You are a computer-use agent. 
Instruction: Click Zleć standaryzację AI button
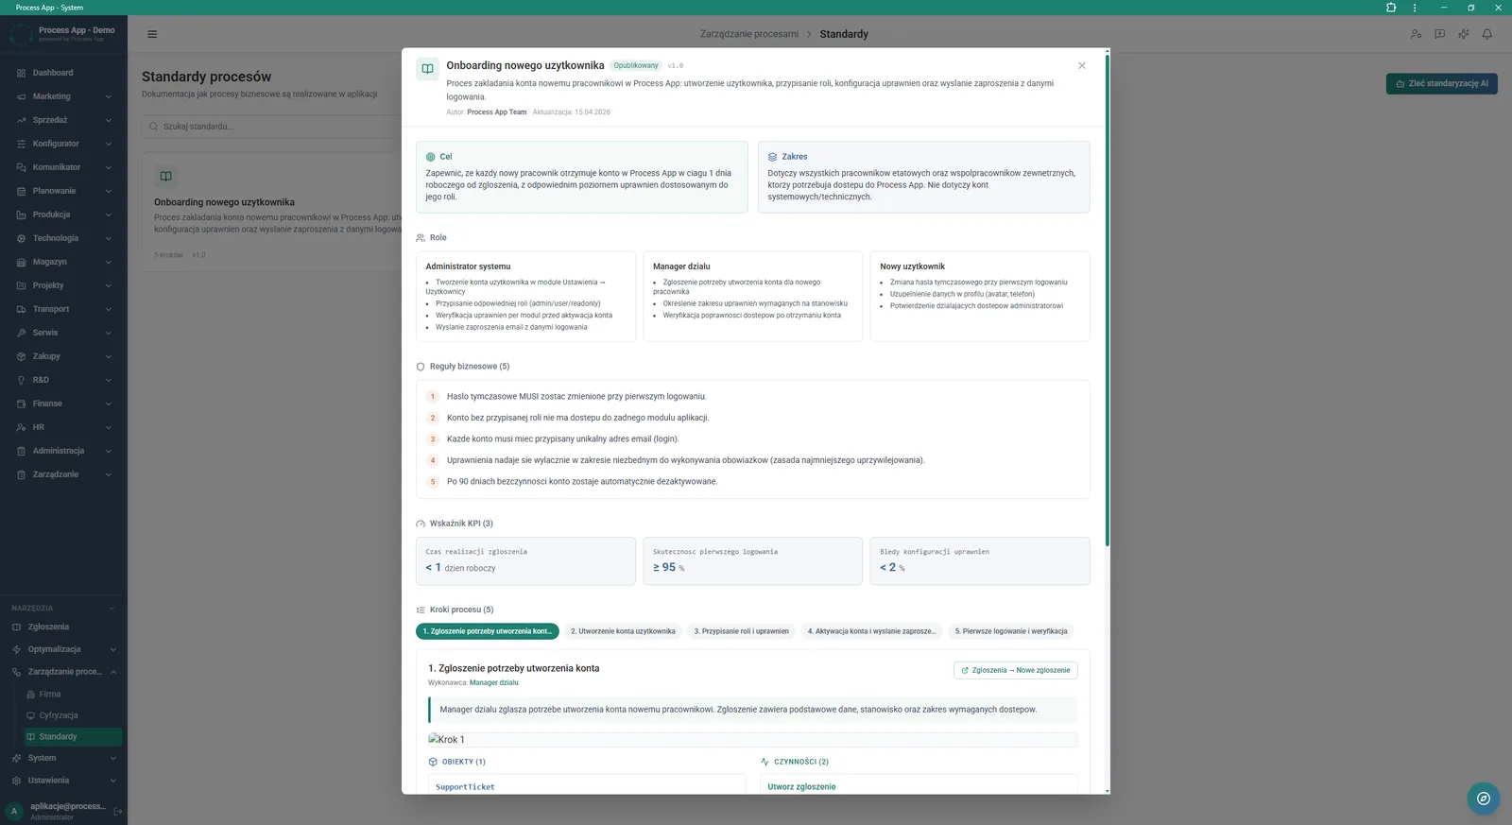coord(1441,83)
